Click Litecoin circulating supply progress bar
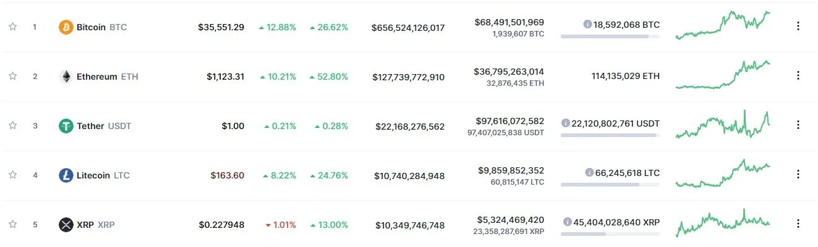Viewport: 818px width, 247px height. pos(610,184)
